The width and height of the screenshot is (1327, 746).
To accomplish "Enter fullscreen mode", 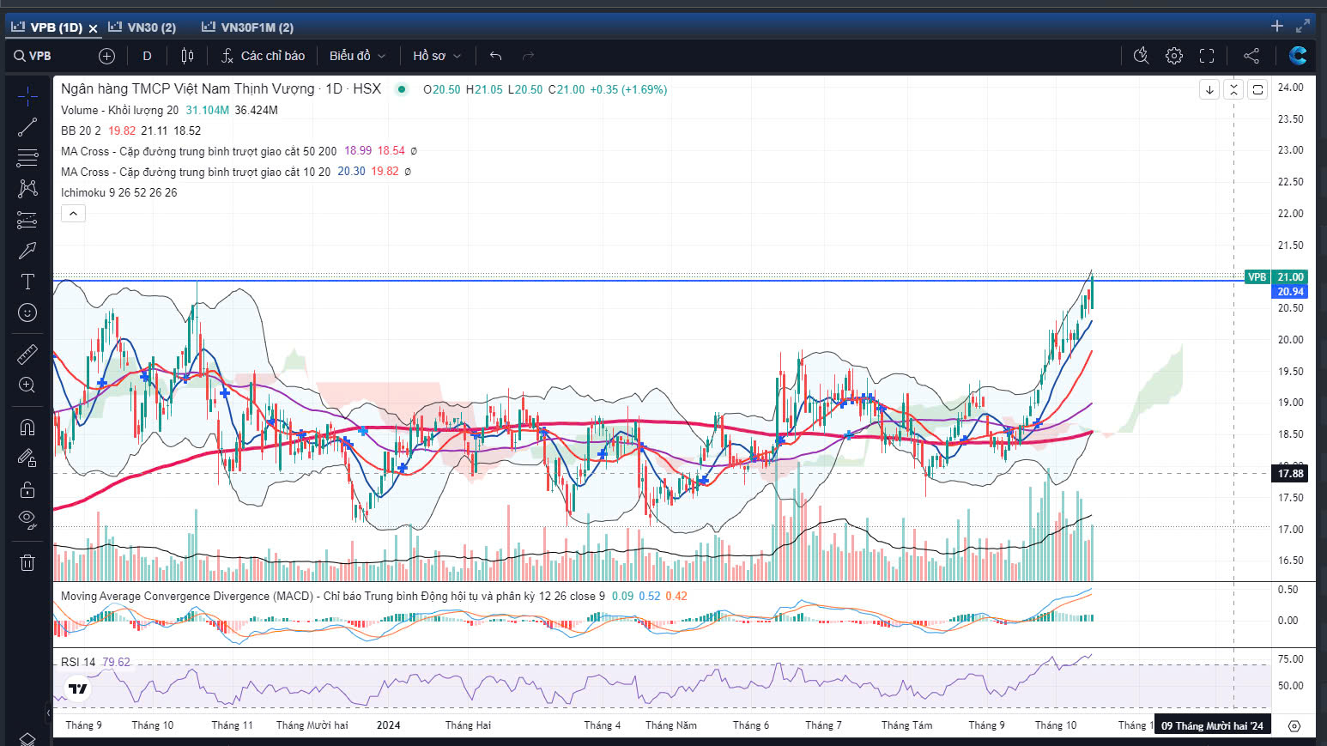I will (x=1207, y=56).
